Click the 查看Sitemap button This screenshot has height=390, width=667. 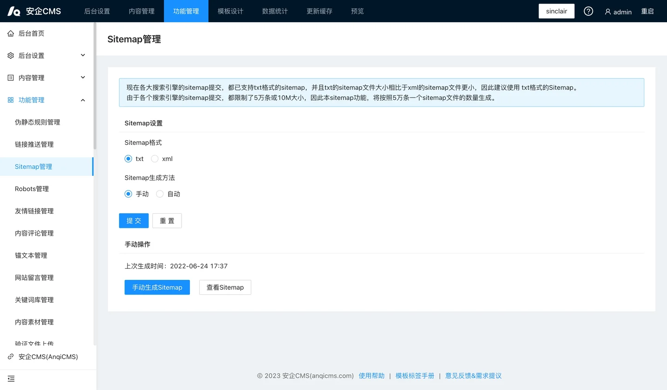pyautogui.click(x=225, y=287)
